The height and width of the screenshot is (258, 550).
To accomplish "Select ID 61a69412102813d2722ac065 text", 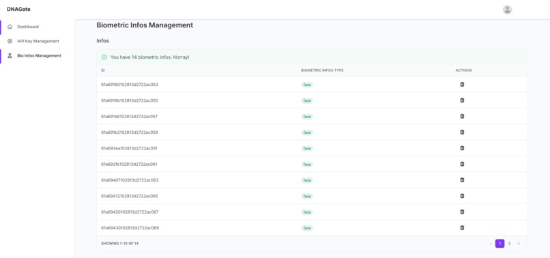I will coord(130,196).
